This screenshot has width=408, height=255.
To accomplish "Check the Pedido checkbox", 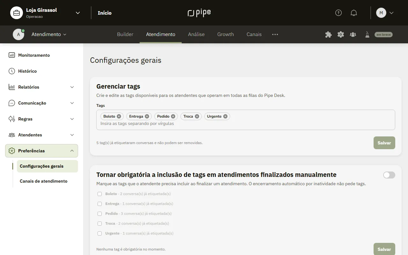I will tap(100, 214).
